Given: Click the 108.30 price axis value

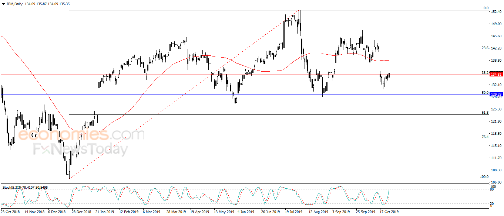Looking at the screenshot, I should 496,170.
